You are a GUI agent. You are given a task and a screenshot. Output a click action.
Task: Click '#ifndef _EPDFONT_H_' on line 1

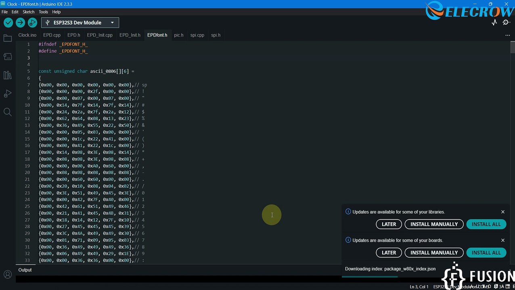[x=63, y=44]
